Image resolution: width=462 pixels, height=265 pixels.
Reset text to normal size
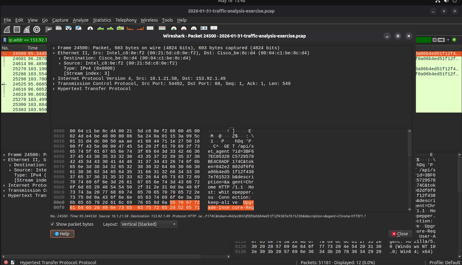coord(194,29)
